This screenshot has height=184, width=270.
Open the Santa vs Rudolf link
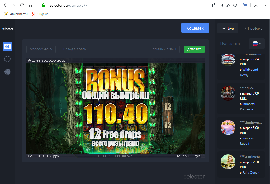click(x=247, y=141)
